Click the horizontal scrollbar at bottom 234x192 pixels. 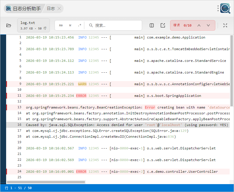point(47,182)
